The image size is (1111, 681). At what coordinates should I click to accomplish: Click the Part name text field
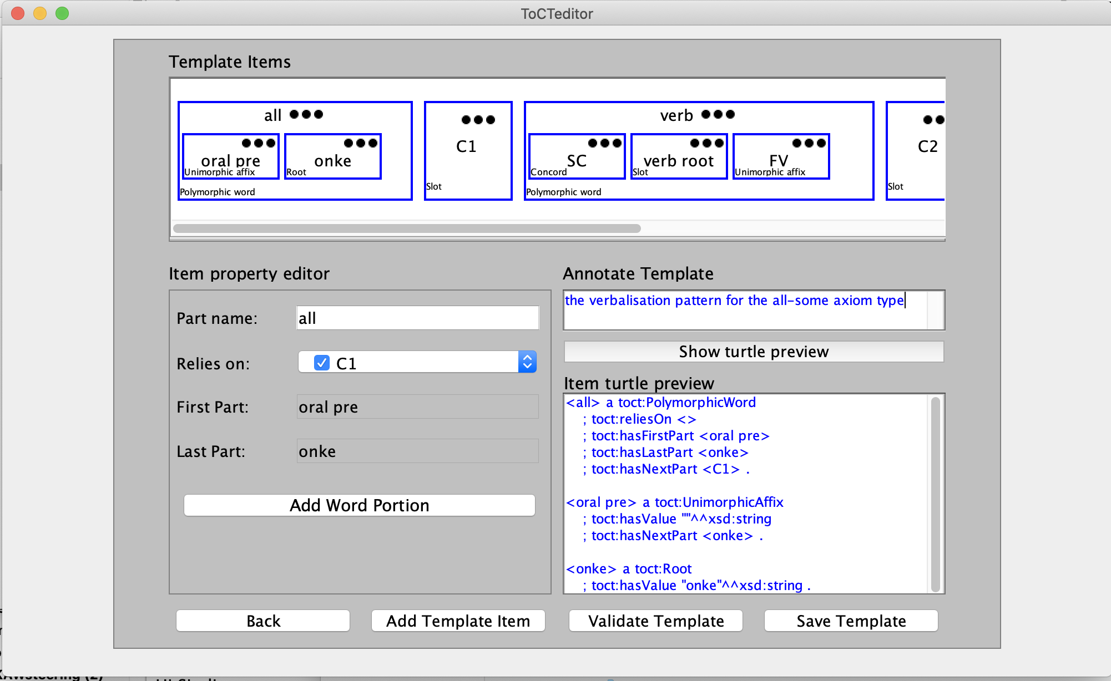pyautogui.click(x=417, y=318)
